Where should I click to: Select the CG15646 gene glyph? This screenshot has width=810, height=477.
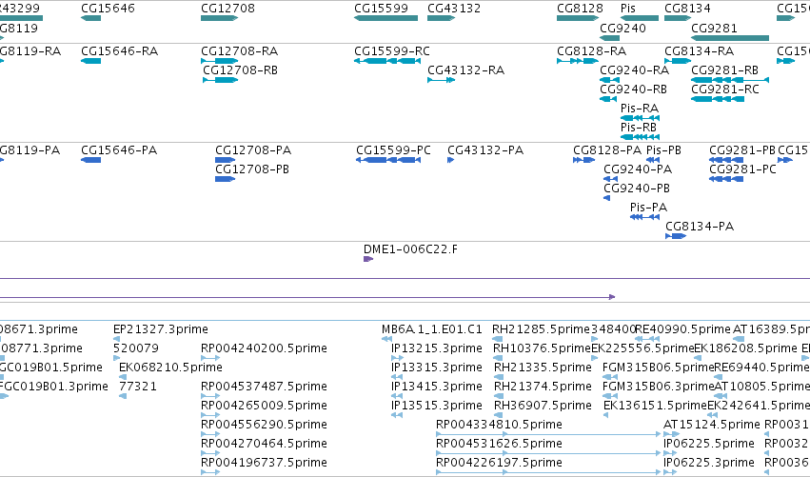pyautogui.click(x=91, y=18)
